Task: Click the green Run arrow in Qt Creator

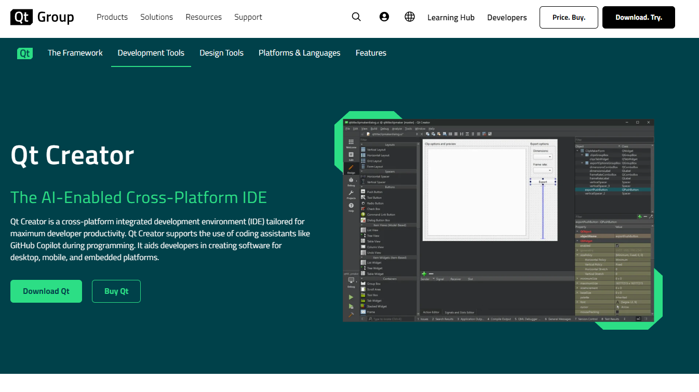Action: [351, 297]
